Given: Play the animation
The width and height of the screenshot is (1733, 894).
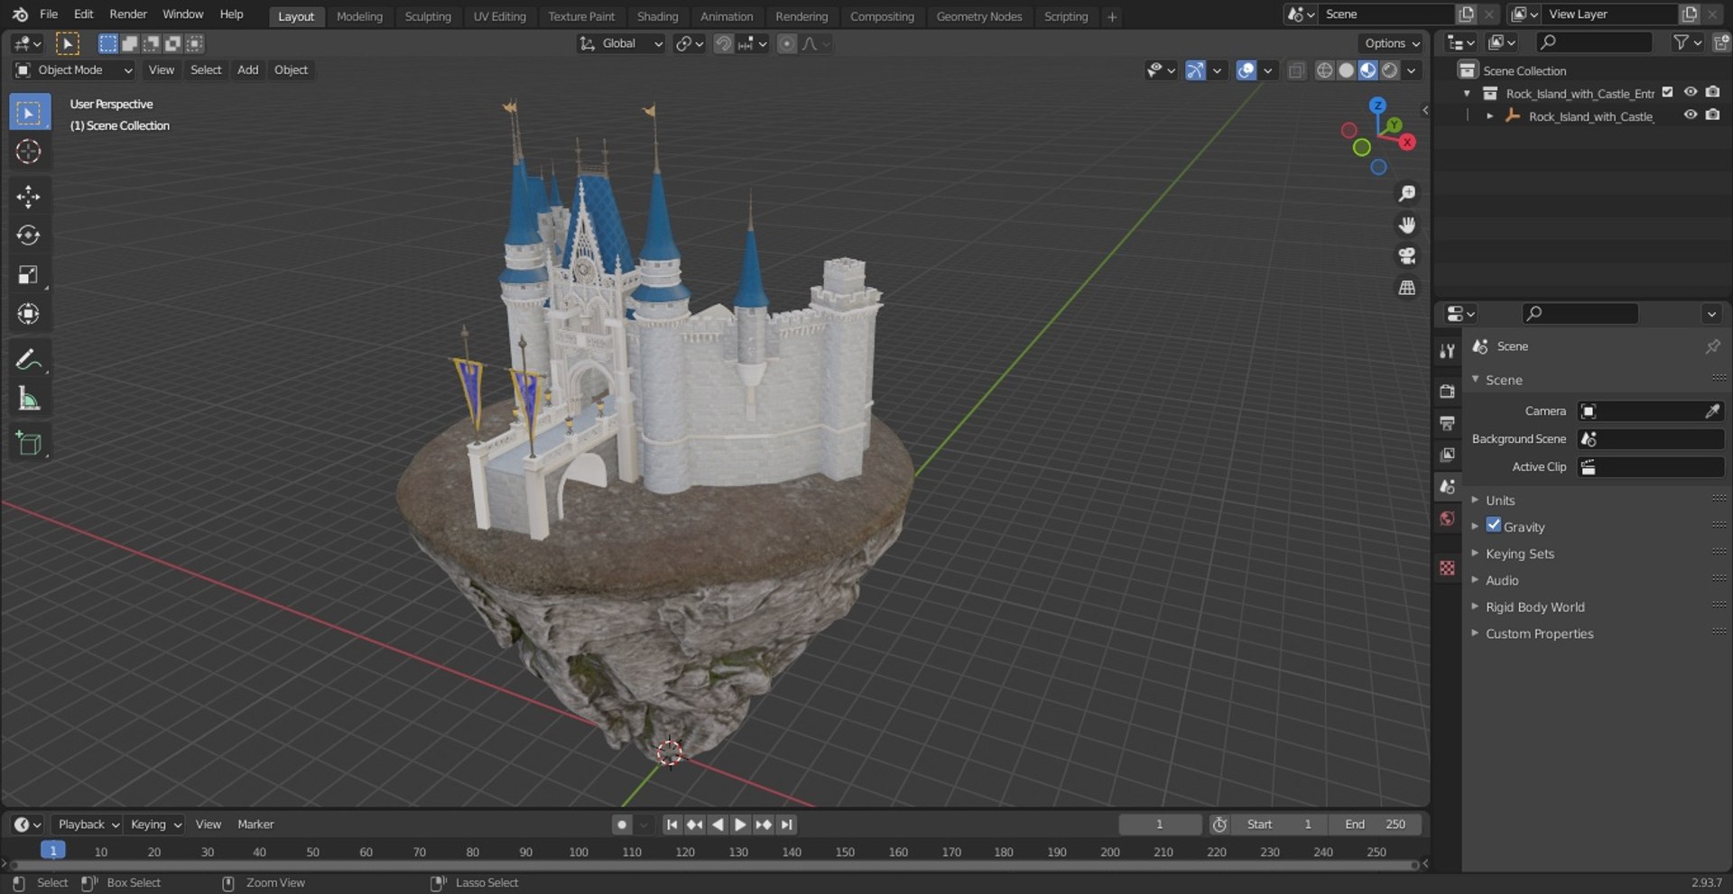Looking at the screenshot, I should click(x=740, y=825).
